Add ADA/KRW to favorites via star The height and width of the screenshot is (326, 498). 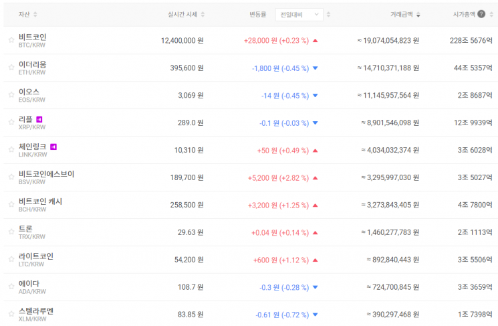[x=11, y=287]
